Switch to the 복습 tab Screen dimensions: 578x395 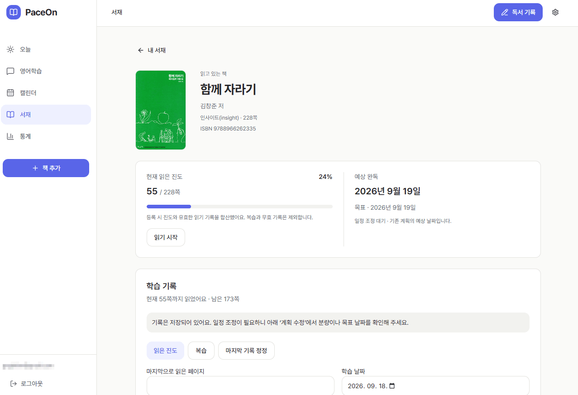tap(201, 351)
